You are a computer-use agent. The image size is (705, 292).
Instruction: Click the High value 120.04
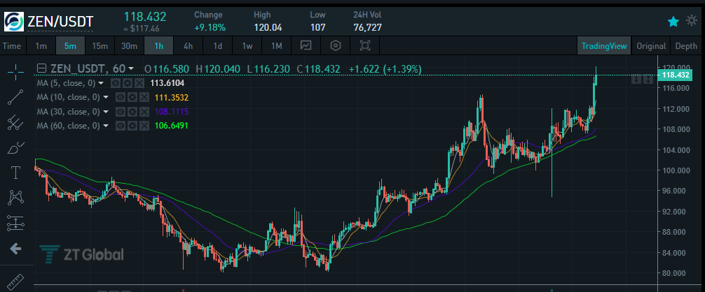tap(268, 28)
